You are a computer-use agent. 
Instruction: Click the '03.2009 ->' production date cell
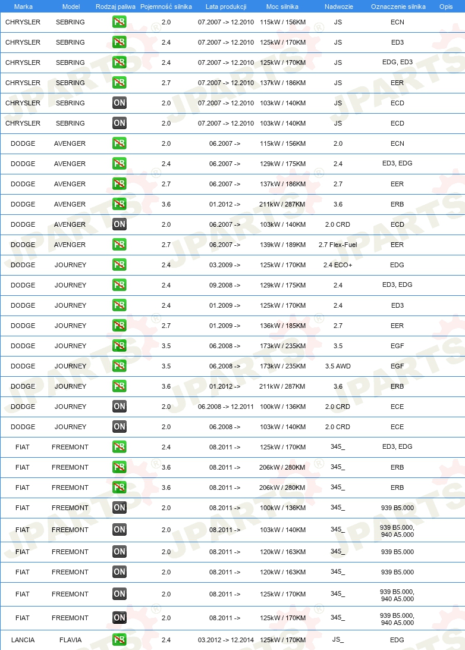pyautogui.click(x=225, y=265)
